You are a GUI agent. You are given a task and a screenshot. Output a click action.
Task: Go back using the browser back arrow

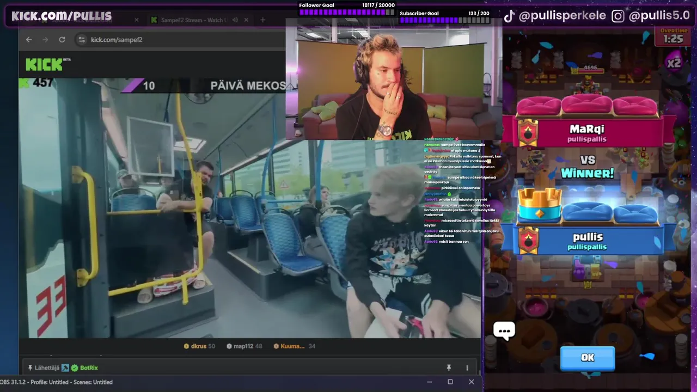click(x=29, y=40)
